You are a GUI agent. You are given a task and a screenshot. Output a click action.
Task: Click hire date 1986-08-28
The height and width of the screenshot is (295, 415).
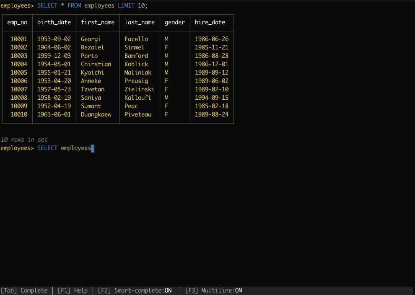[212, 56]
